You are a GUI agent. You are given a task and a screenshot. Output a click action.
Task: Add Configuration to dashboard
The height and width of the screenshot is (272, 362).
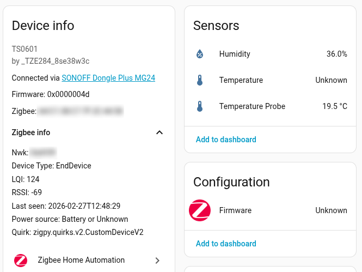coord(226,244)
